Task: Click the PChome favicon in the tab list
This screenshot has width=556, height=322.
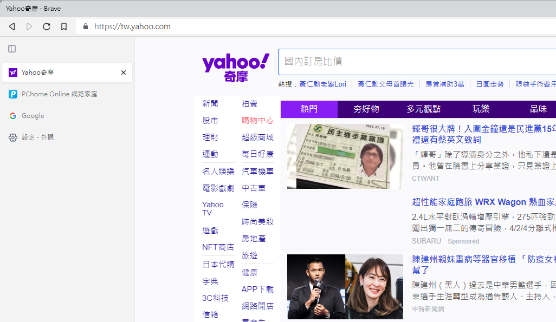Action: pos(13,94)
